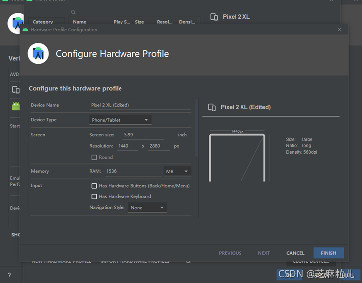The width and height of the screenshot is (362, 283).
Task: Click the Resol... column header
Action: coord(165,22)
